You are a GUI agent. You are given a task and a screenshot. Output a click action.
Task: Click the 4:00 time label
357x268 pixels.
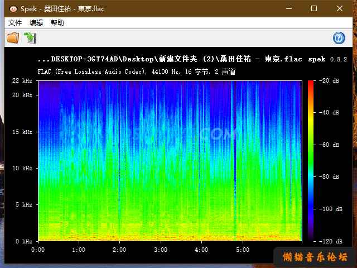(x=201, y=250)
